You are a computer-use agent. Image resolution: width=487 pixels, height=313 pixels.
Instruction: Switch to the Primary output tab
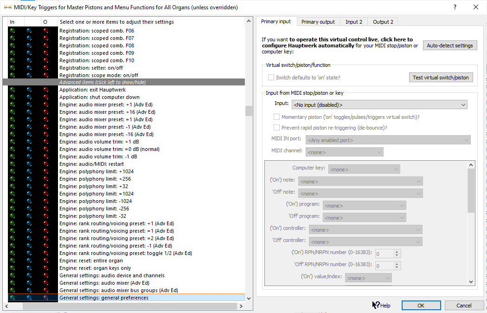point(318,22)
